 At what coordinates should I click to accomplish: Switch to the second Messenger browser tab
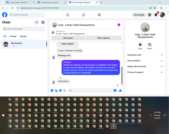click(x=52, y=2)
